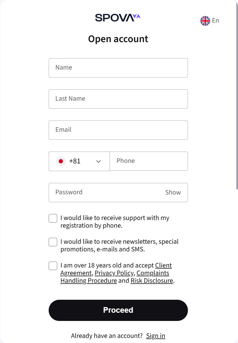238x343 pixels.
Task: Check the over 18 years agreement box
Action: tap(53, 266)
